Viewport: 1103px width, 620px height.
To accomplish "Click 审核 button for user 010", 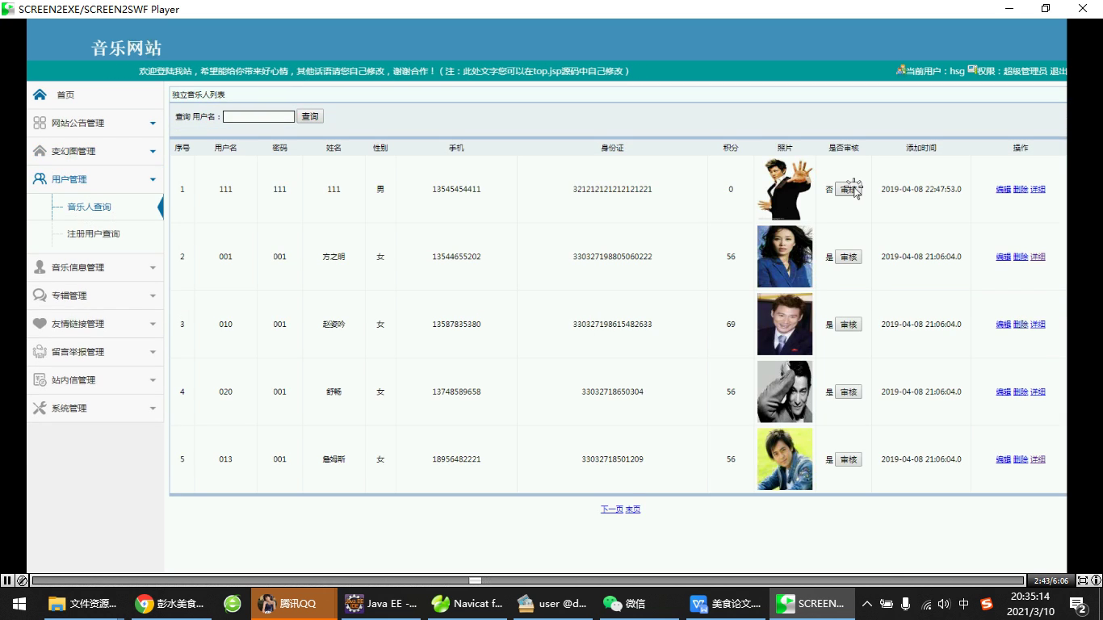I will (848, 325).
